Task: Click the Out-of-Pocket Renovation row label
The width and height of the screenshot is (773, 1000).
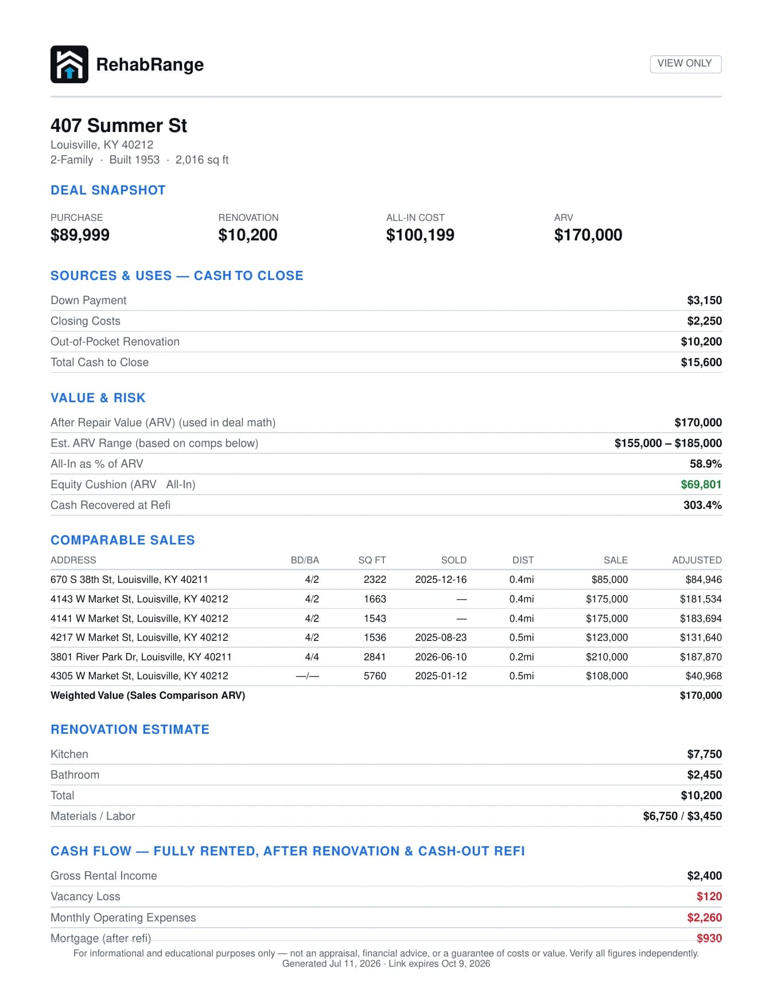Action: (115, 341)
